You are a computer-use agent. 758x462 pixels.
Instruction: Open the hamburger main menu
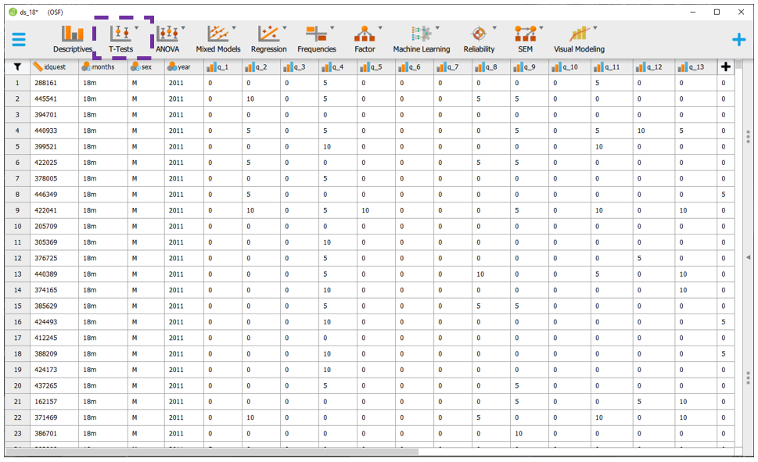(19, 39)
